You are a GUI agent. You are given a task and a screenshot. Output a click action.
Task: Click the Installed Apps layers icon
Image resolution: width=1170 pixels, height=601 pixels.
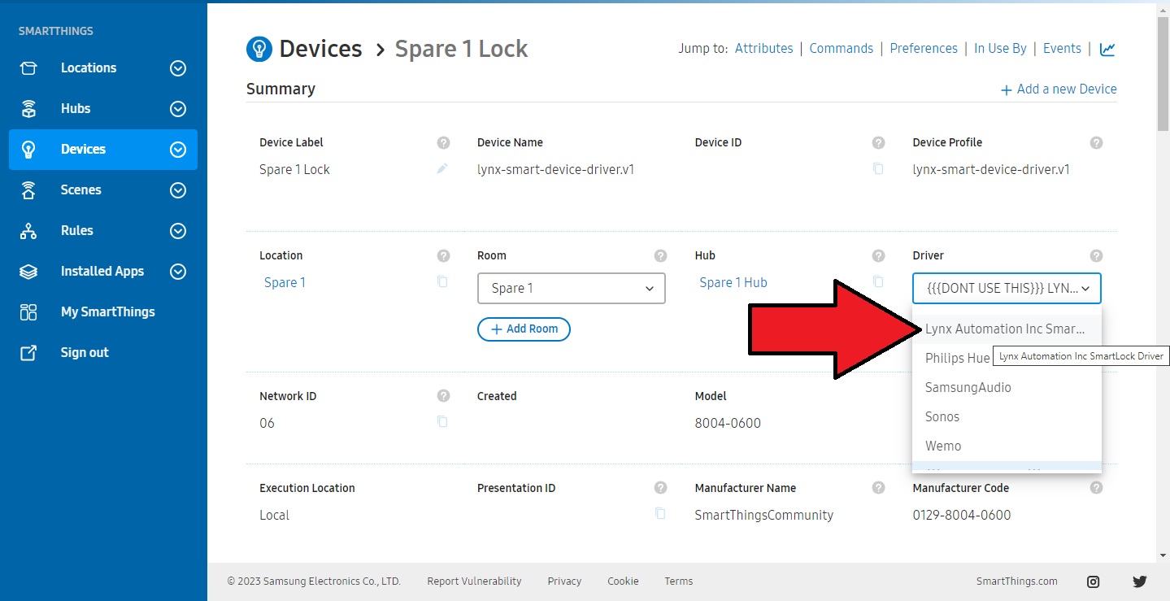click(x=28, y=272)
